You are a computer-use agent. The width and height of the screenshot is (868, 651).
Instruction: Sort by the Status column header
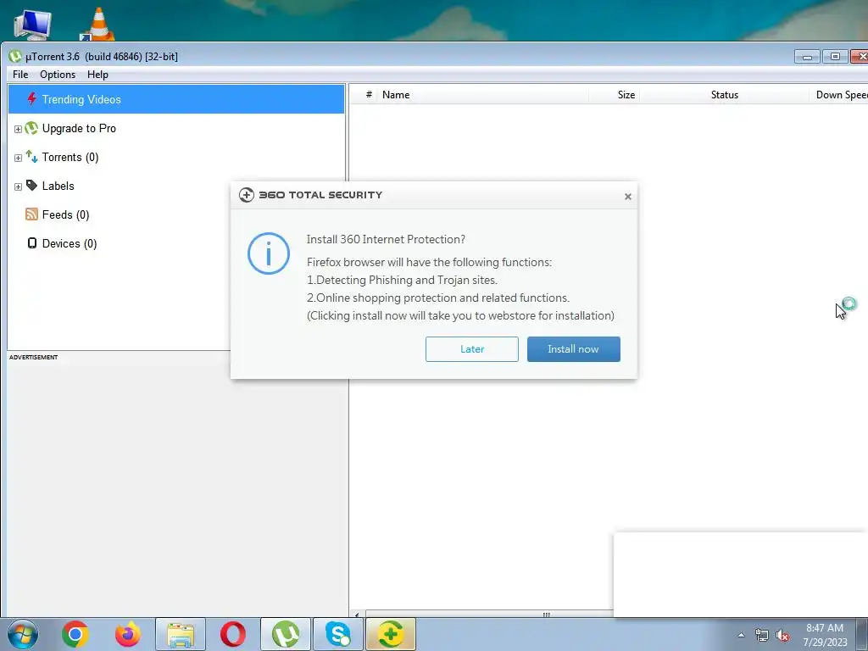[x=725, y=95]
